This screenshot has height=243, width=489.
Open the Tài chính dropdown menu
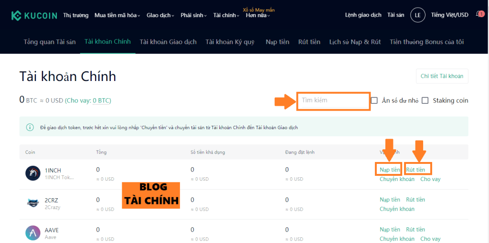coord(226,15)
